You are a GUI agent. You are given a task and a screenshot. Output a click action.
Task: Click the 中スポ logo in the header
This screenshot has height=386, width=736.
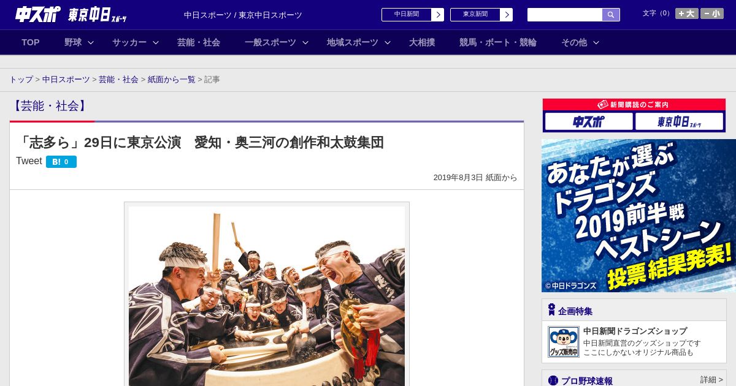coord(37,14)
